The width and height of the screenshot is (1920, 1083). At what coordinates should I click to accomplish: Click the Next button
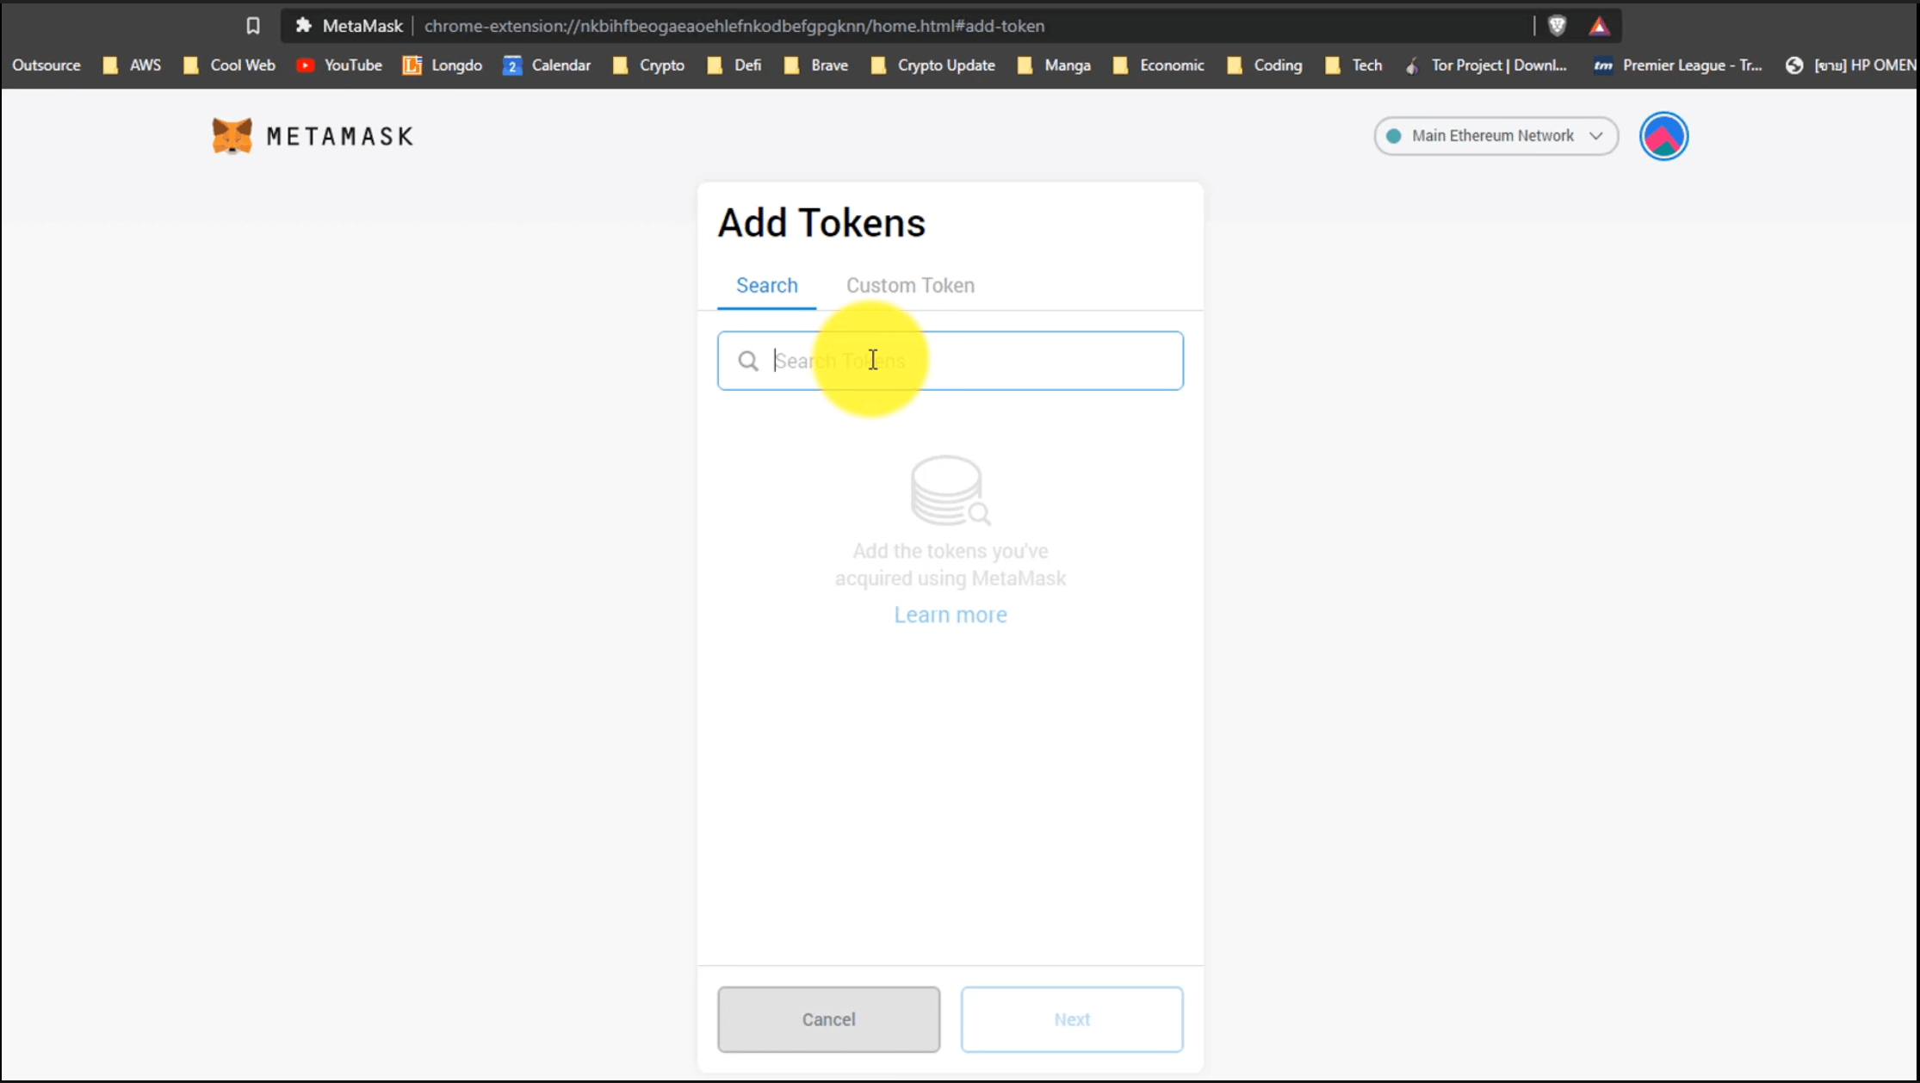[1072, 1018]
